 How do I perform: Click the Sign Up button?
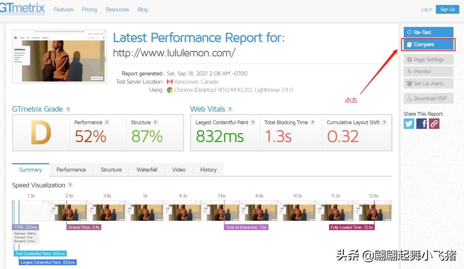448,9
